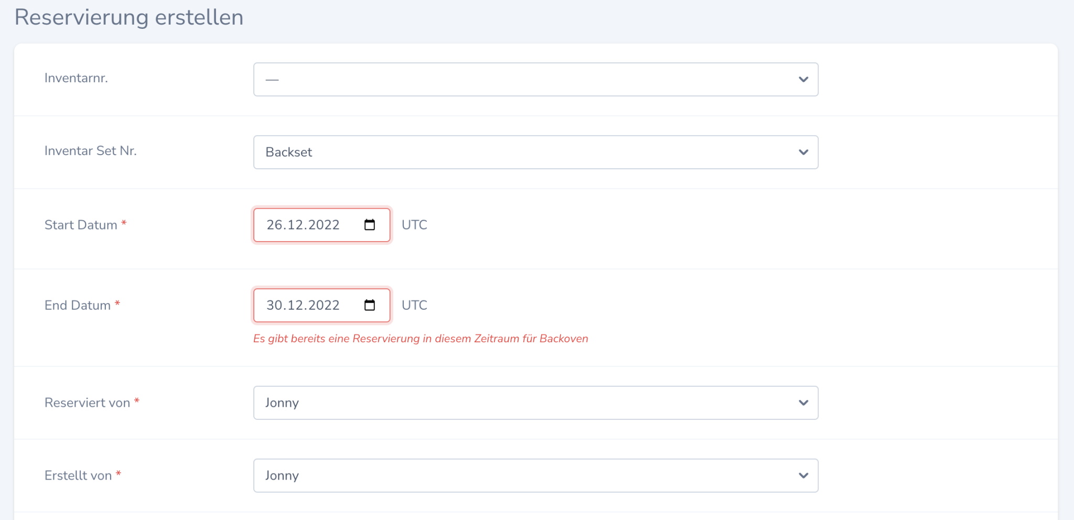Click the chevron arrow in Backset dropdown
This screenshot has width=1074, height=520.
(803, 153)
